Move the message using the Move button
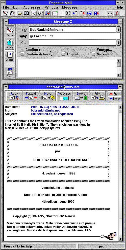This screenshot has height=250, width=126. 47,96
